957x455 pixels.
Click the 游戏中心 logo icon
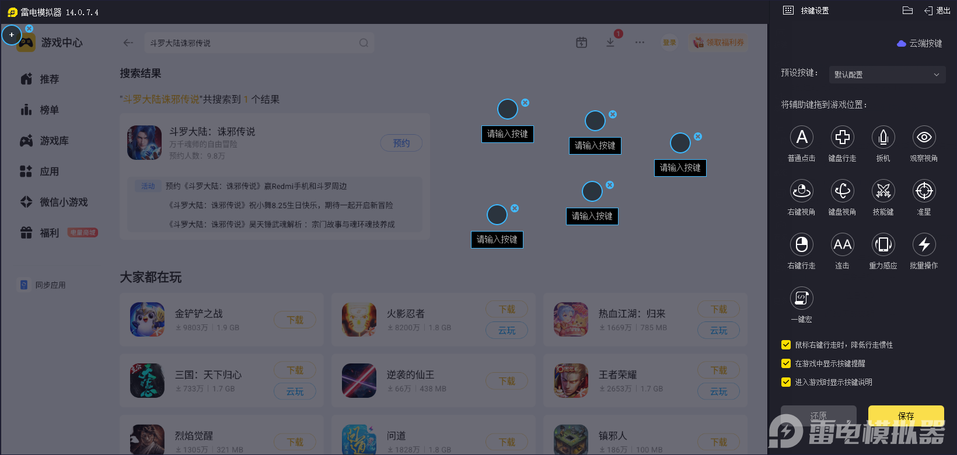point(26,43)
